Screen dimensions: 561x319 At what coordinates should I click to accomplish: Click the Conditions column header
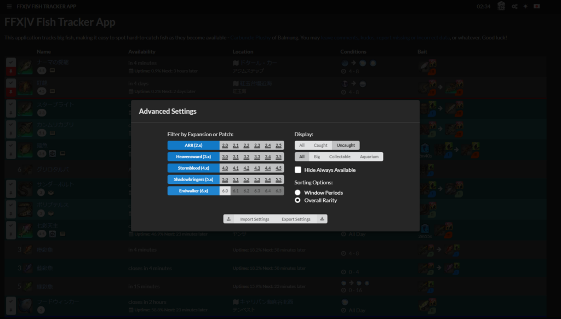coord(353,52)
